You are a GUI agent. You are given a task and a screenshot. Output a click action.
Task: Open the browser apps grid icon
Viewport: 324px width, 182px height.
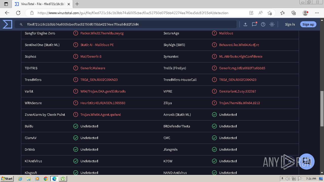click(x=251, y=13)
